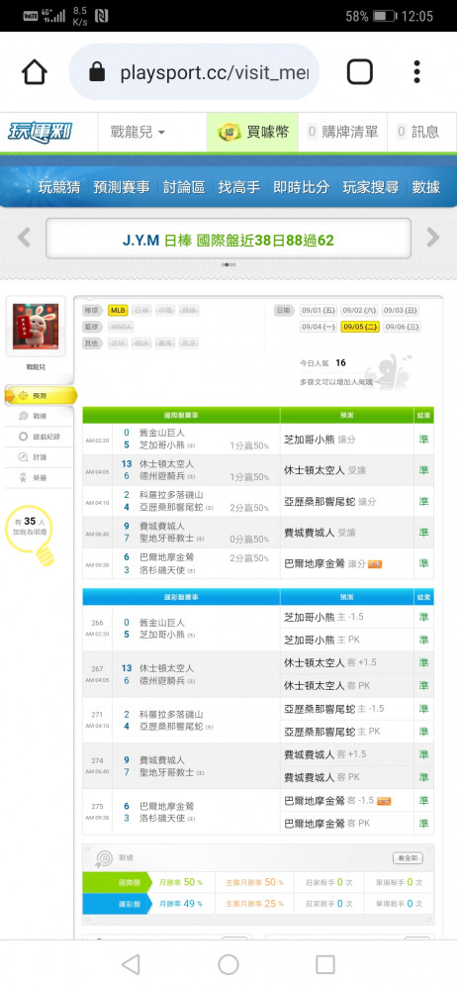
Task: Advance the banner with the right arrow
Action: point(433,238)
